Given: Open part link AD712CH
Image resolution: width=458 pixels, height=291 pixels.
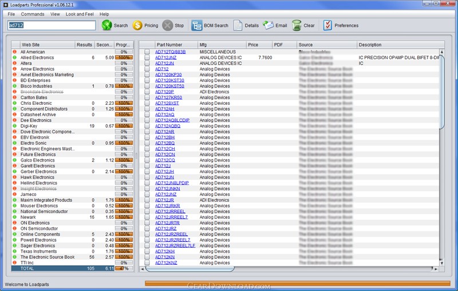Looking at the screenshot, I should [165, 149].
